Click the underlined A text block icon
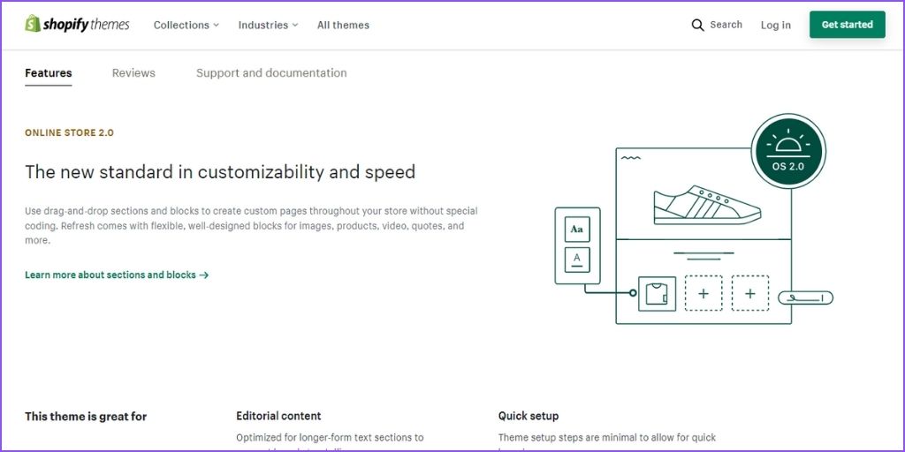This screenshot has width=905, height=452. coord(577,260)
